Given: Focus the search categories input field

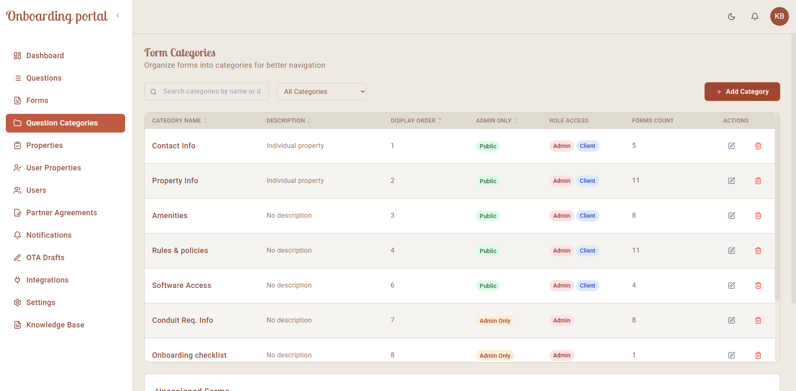Looking at the screenshot, I should [x=207, y=91].
